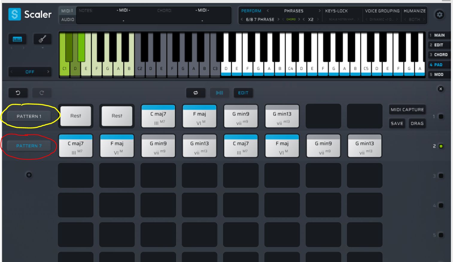Select the keyboard view icon
The image size is (453, 262).
coord(17,39)
